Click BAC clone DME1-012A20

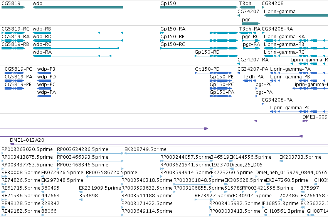point(169,144)
